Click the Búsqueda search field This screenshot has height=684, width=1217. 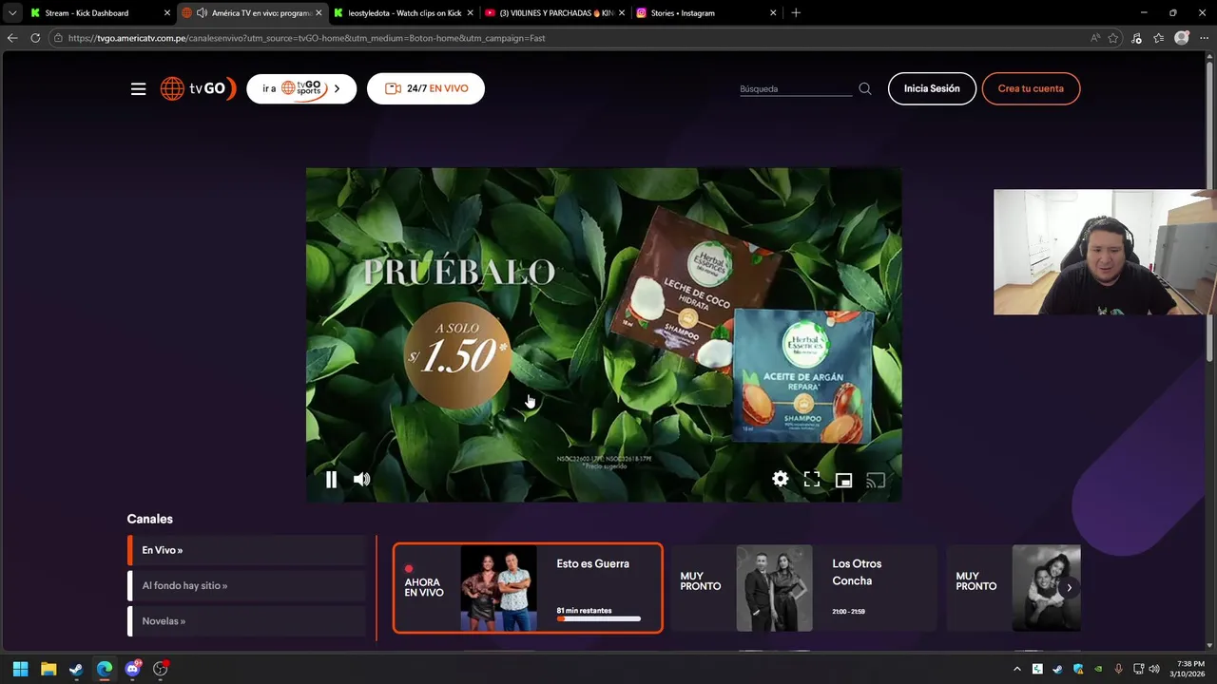(x=795, y=88)
